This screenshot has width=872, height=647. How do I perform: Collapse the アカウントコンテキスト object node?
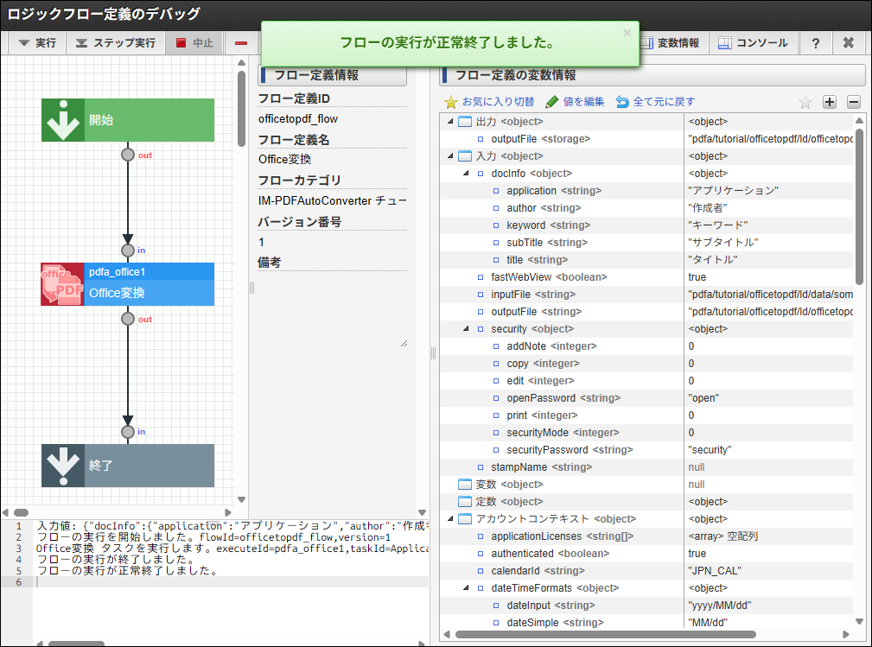point(450,519)
